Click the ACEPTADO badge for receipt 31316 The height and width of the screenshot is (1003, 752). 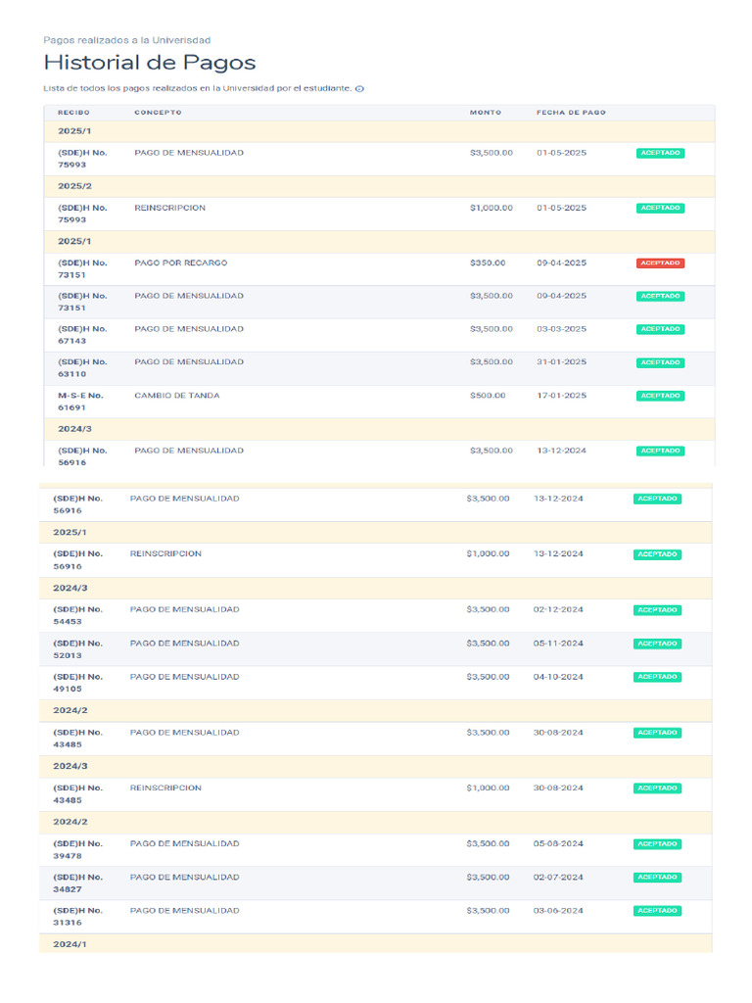657,911
